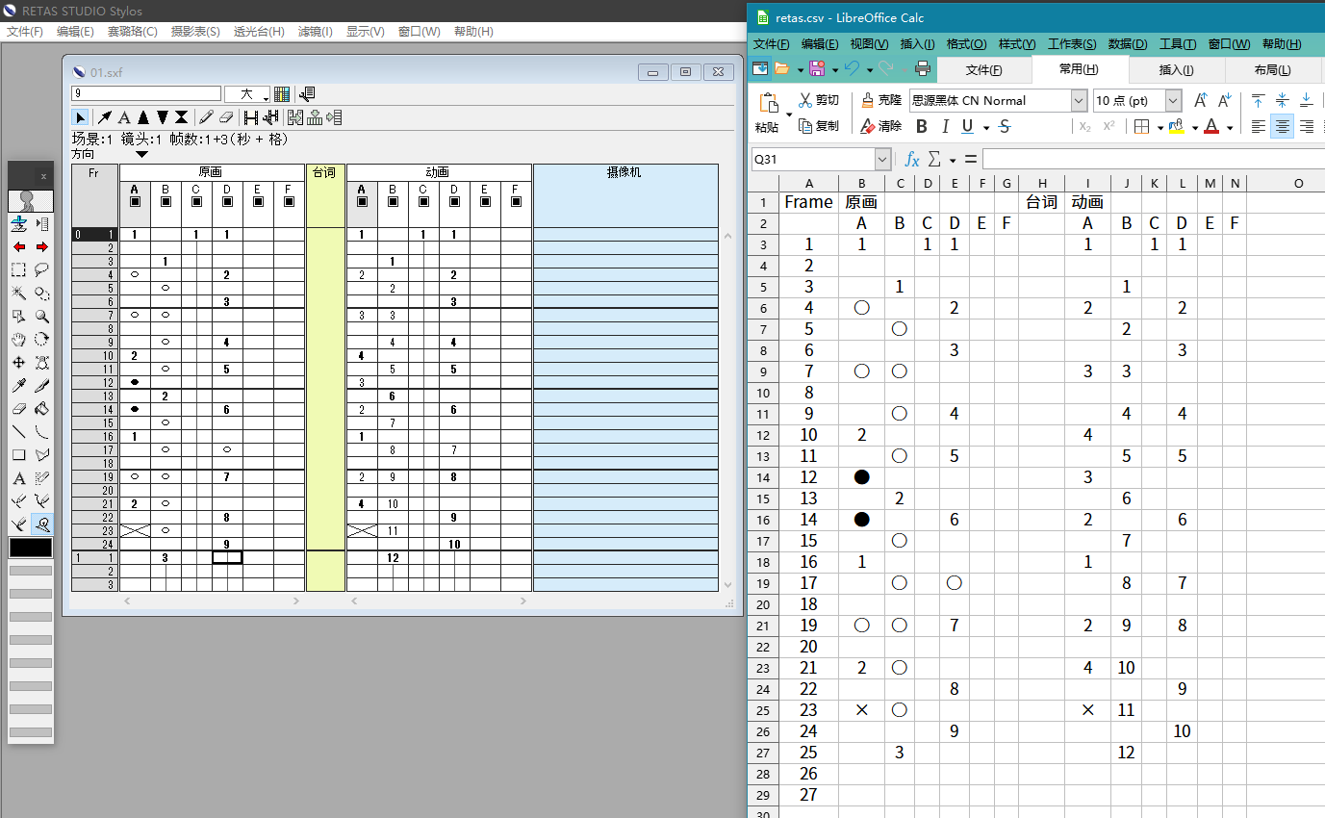1325x818 pixels.
Task: Click the black color swatch in the Stylos toolbox
Action: pos(29,547)
